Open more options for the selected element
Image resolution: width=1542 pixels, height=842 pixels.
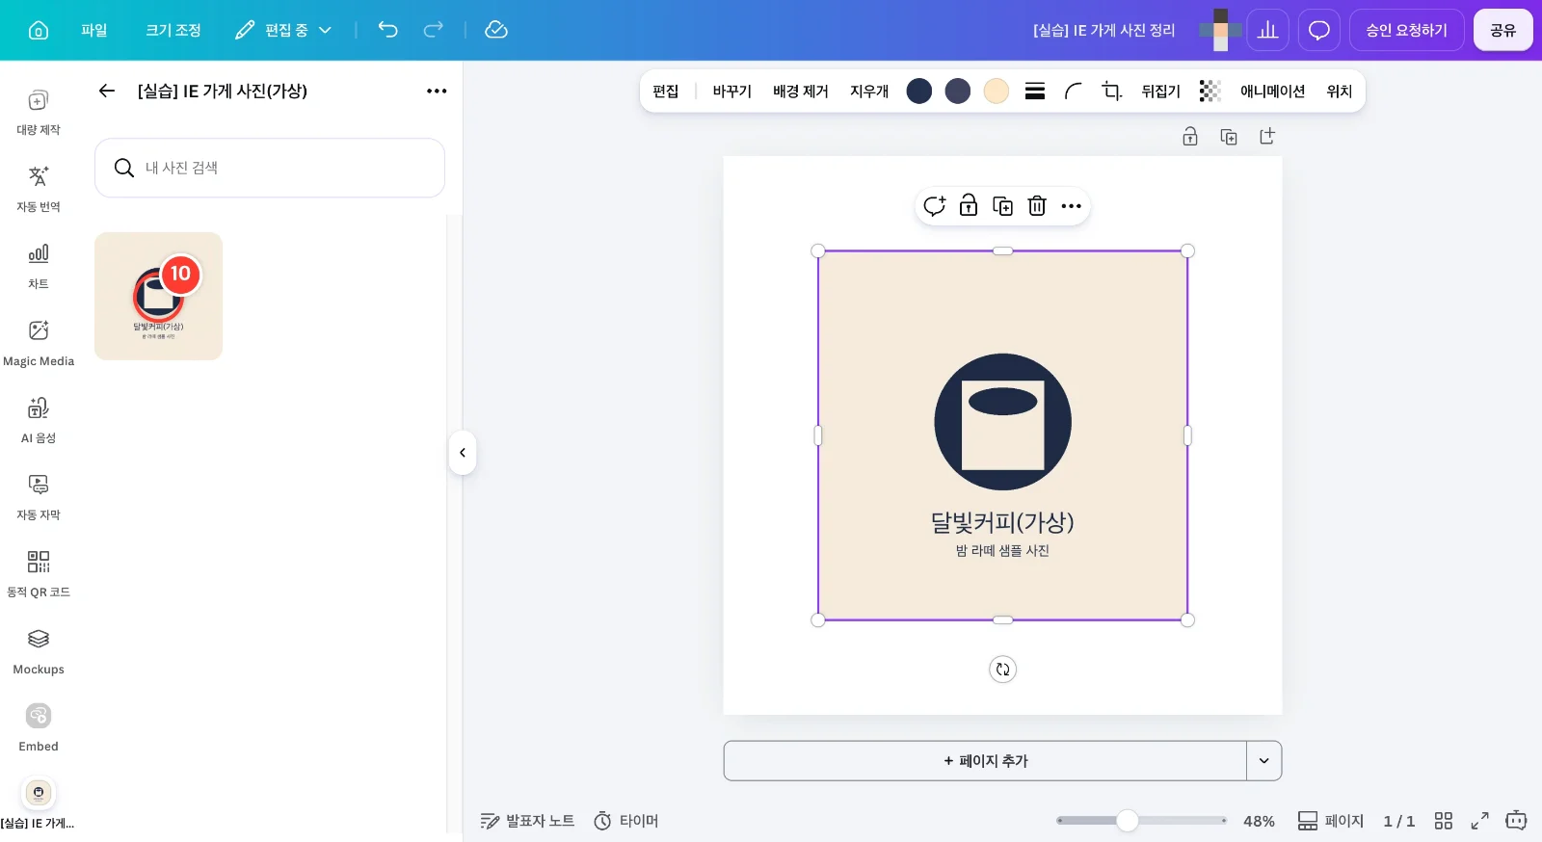(x=1072, y=206)
